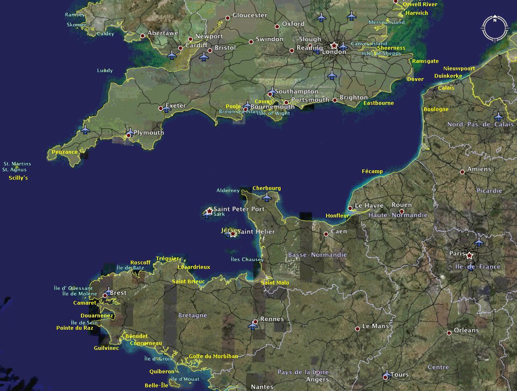
Task: Open the yellow Penzance placemark label
Action: pos(65,152)
